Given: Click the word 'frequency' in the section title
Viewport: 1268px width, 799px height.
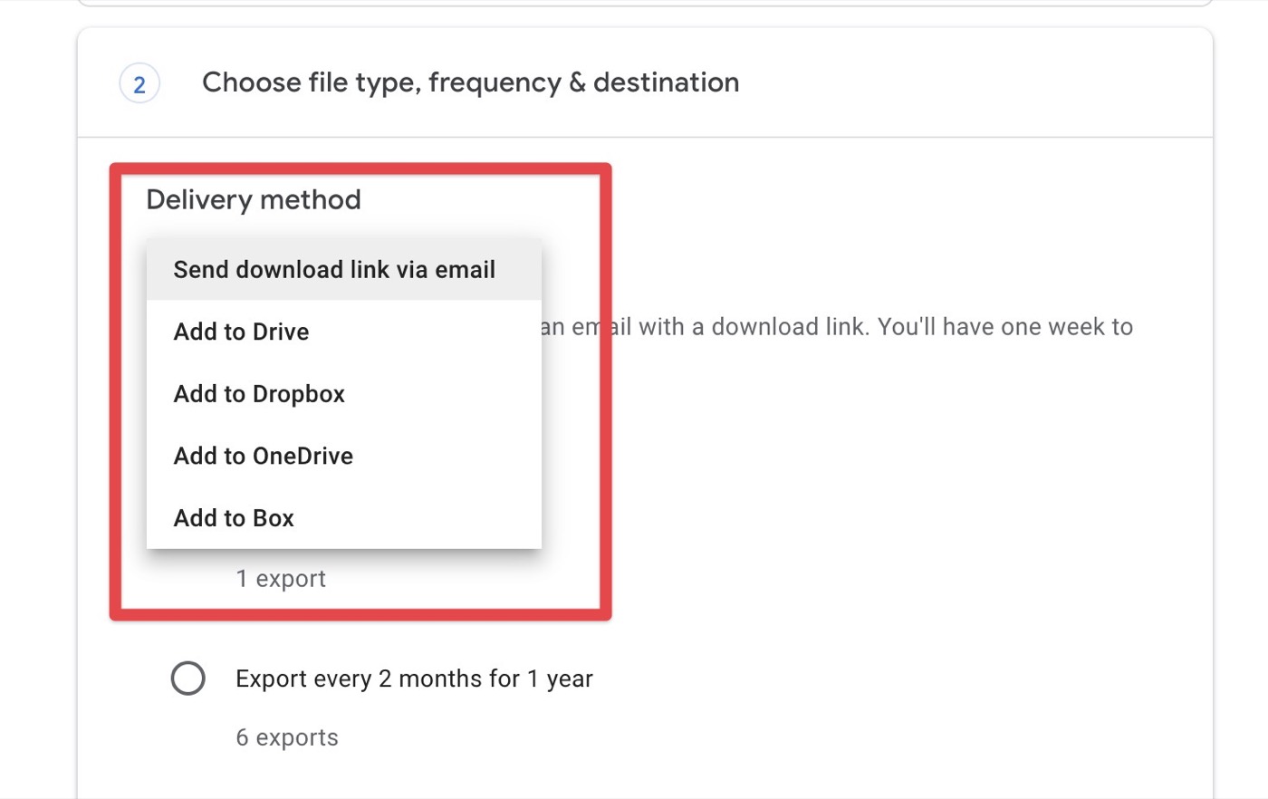Looking at the screenshot, I should (x=495, y=82).
